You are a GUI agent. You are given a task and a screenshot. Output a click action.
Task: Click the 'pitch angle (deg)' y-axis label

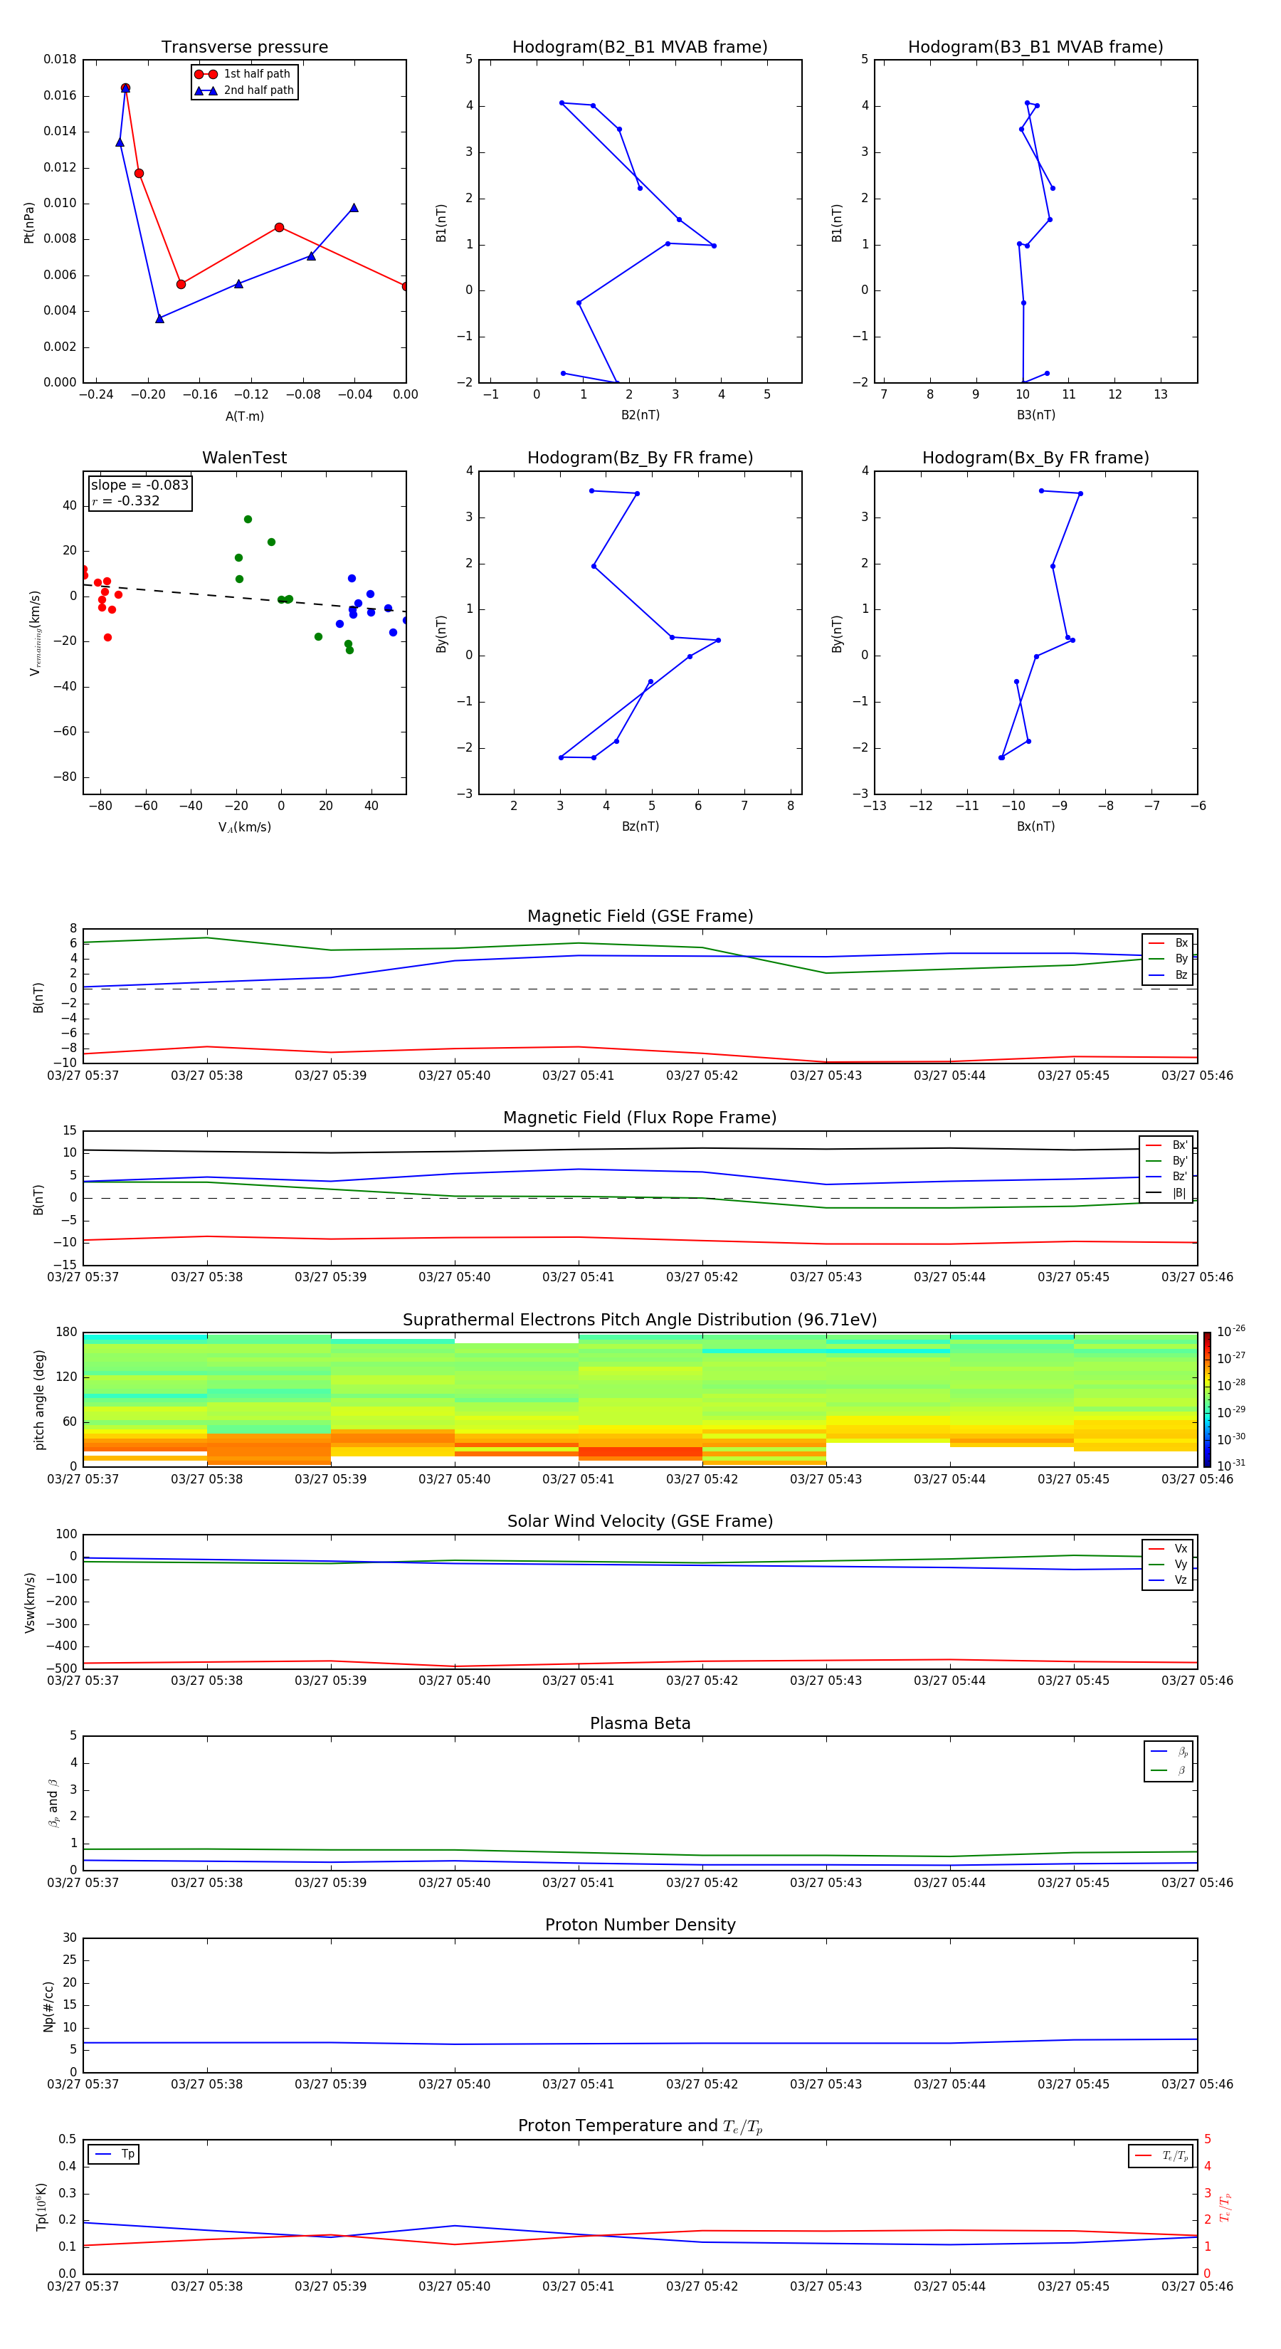(x=39, y=1399)
